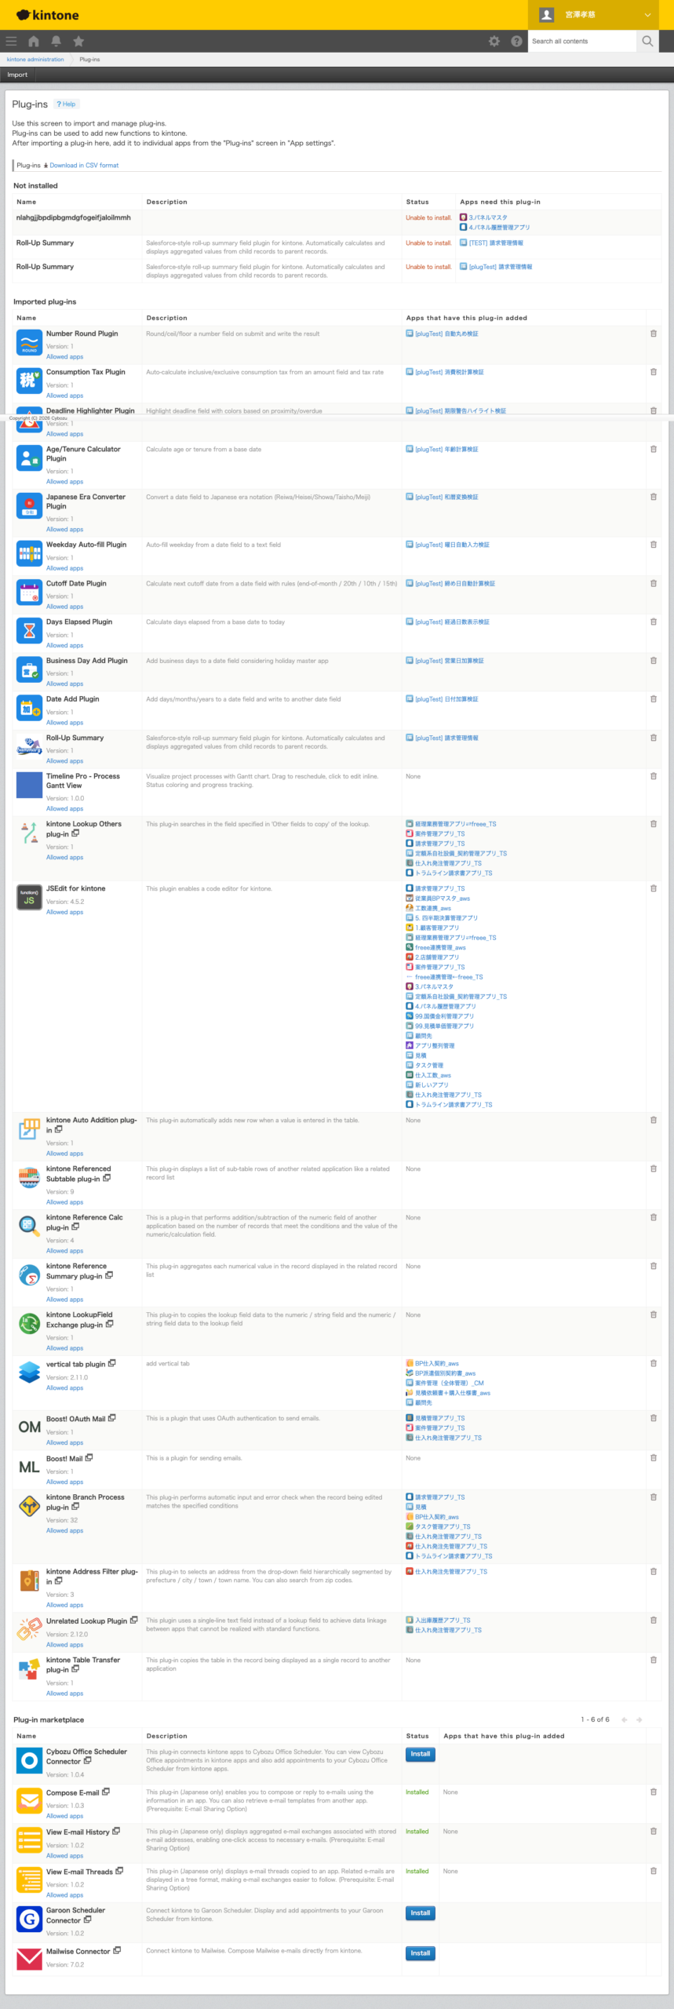The width and height of the screenshot is (674, 2009).
Task: Click Download in CSV format link
Action: [x=84, y=166]
